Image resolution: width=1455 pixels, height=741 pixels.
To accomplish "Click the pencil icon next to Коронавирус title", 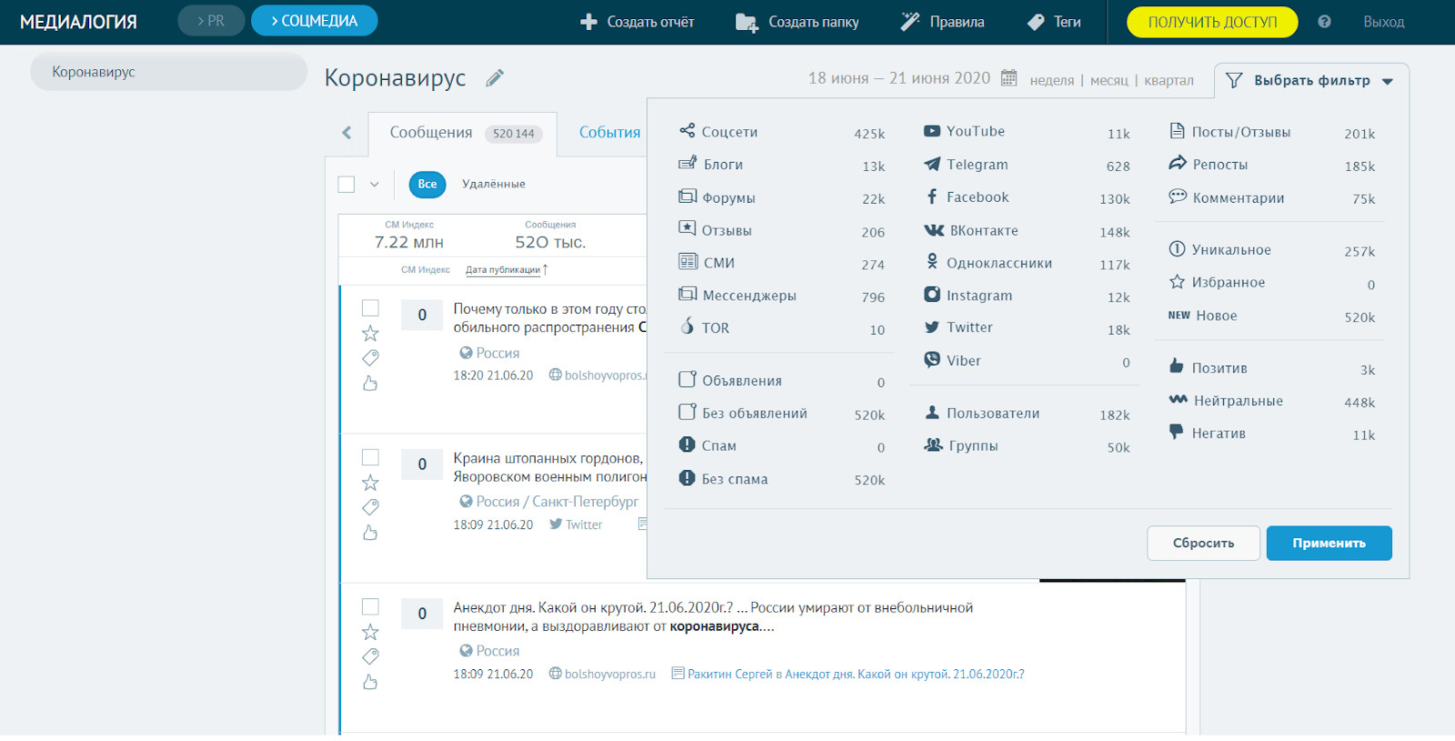I will coord(495,79).
